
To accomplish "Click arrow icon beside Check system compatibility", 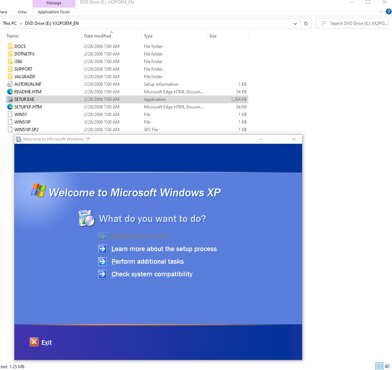I will click(x=102, y=274).
